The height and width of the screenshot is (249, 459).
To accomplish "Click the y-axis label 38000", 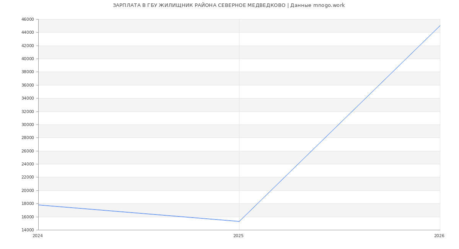I will click(28, 72).
